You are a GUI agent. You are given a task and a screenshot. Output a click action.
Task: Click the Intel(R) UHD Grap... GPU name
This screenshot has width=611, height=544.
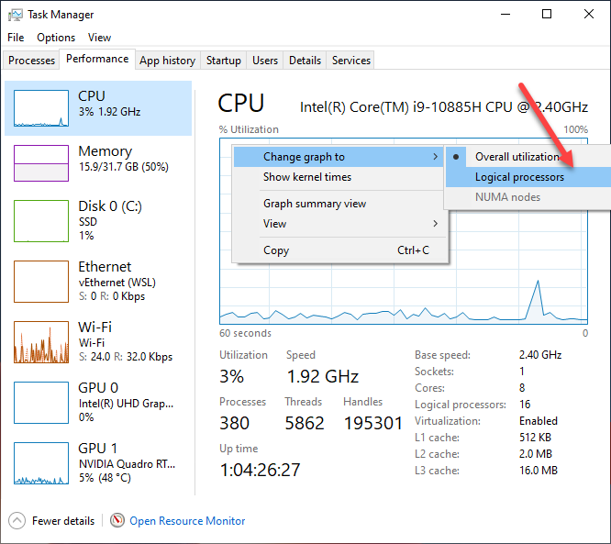127,404
